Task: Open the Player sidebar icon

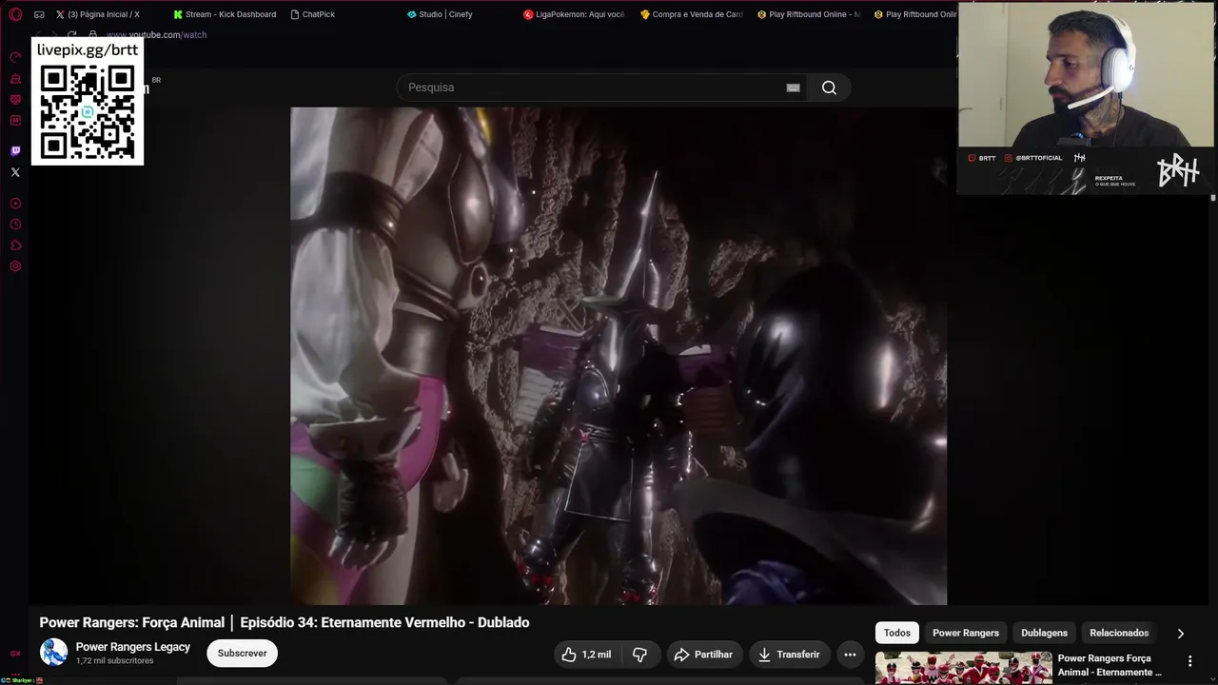Action: (x=15, y=204)
